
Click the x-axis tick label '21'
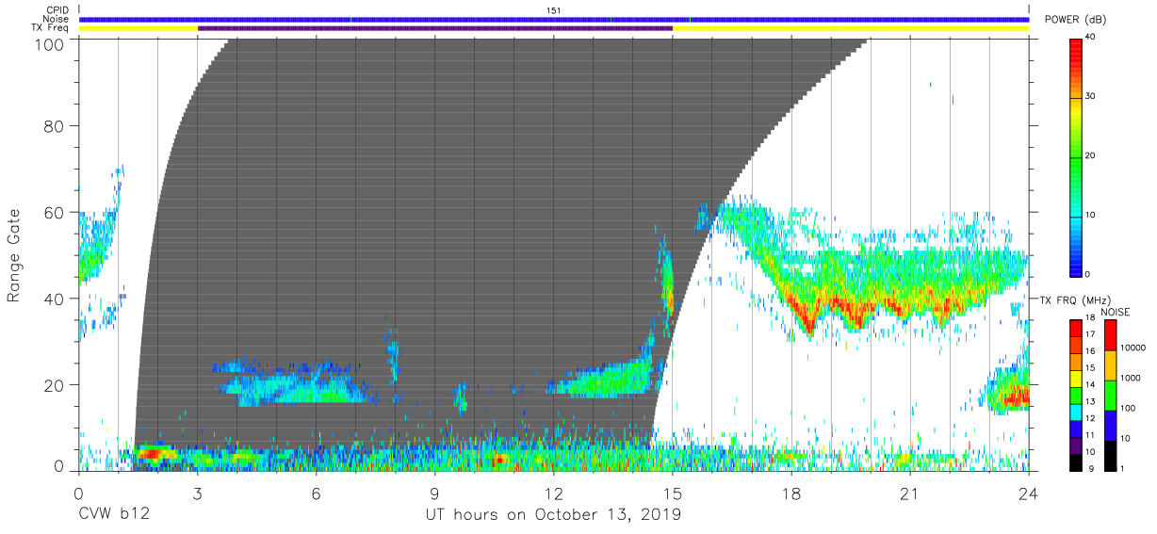click(x=910, y=494)
